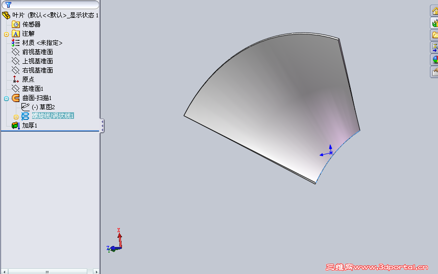Screen dimensions: 438x274
Task: Click the 上视基准面 plane icon
Action: [16, 61]
